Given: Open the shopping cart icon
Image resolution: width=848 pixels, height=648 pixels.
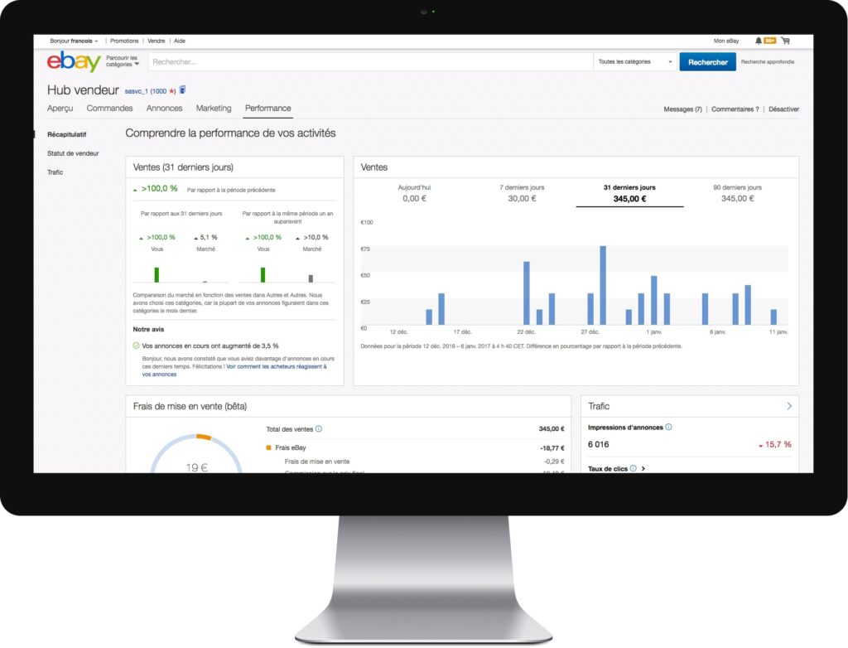Looking at the screenshot, I should pyautogui.click(x=785, y=41).
